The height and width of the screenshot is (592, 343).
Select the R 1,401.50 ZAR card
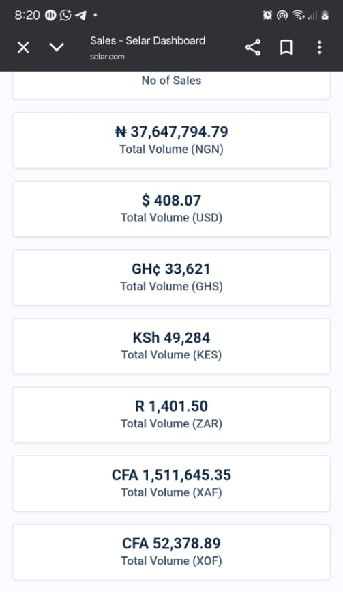click(172, 415)
